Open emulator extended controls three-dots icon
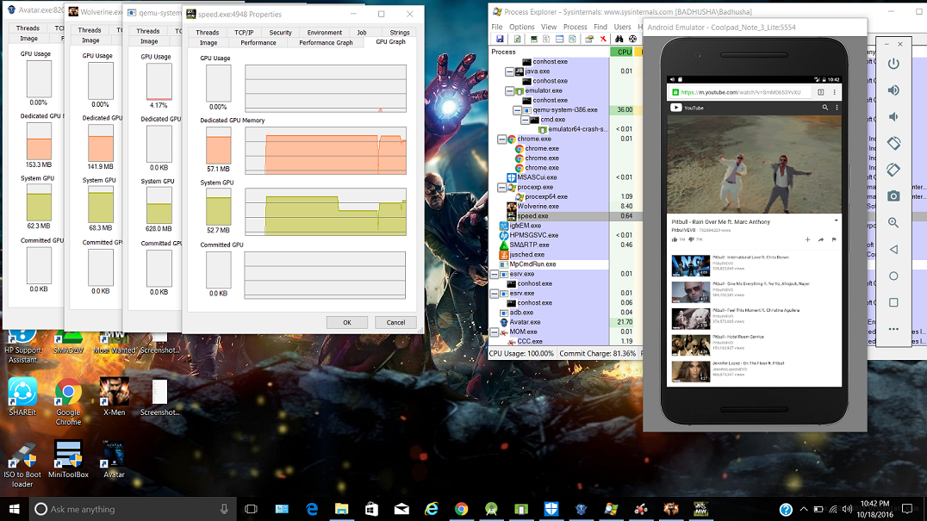Screen dimensions: 927x521 (x=893, y=329)
